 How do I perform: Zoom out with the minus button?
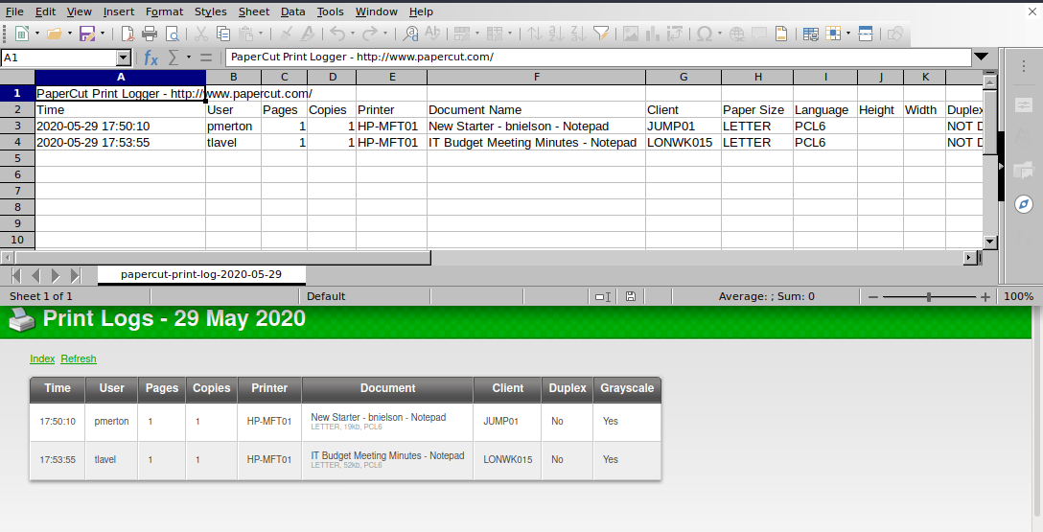tap(873, 296)
